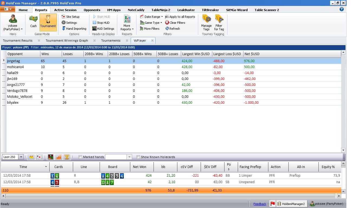
Task: Select the Tournament game mode trophy
Action: pos(48,22)
